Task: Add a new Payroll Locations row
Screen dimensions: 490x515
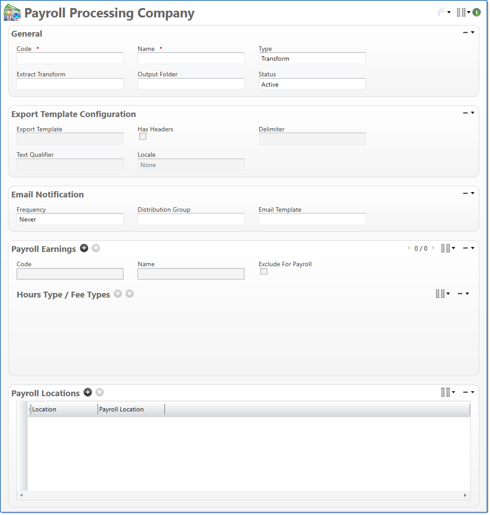Action: tap(88, 392)
